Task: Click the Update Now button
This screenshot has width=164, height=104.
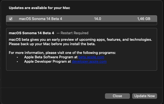Action: [144, 96]
